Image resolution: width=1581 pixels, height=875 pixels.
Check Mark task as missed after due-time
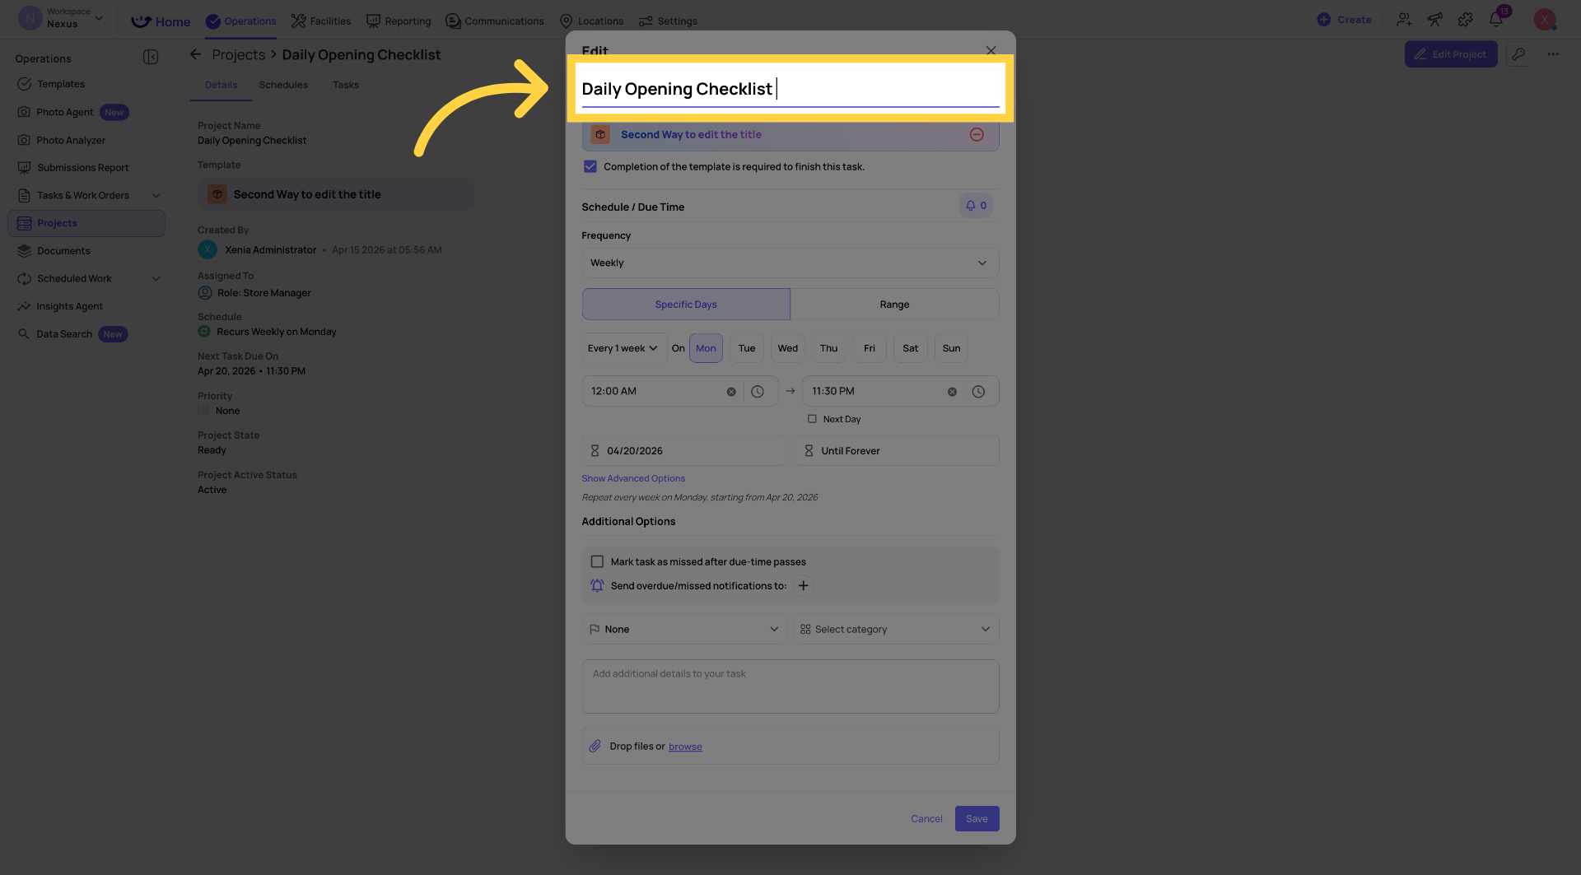(597, 562)
